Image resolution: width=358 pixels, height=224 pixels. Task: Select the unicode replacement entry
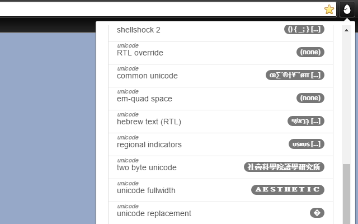[154, 213]
